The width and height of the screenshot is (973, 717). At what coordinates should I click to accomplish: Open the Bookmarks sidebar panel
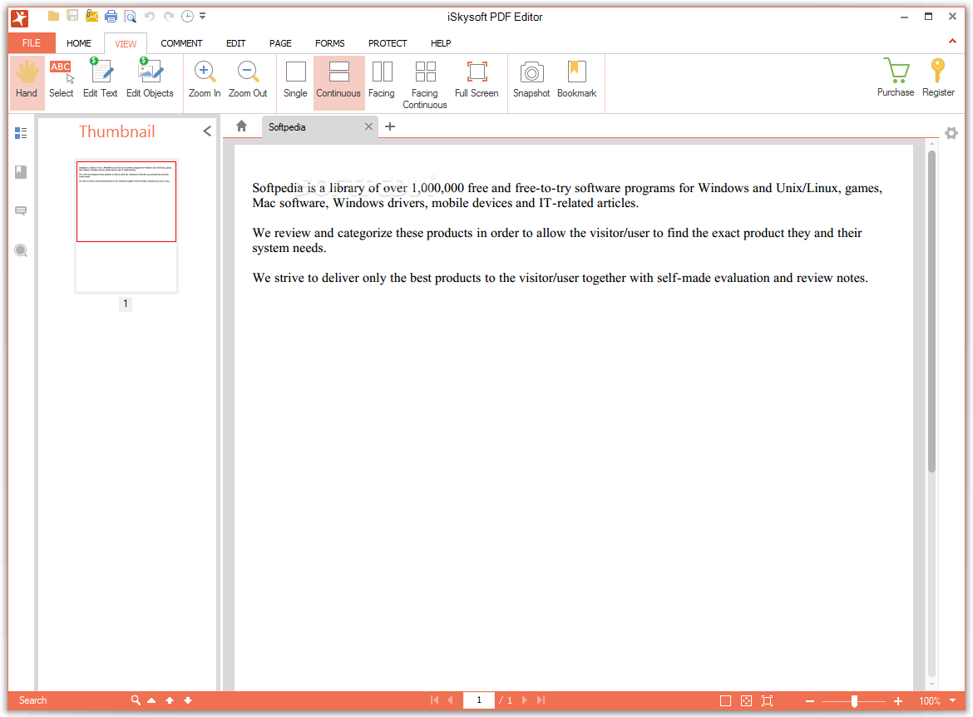21,172
